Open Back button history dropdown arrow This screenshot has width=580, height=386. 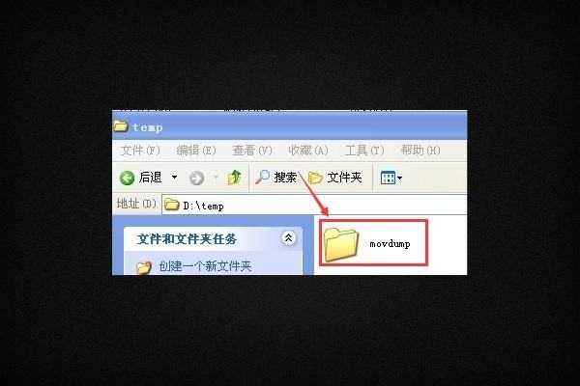(174, 178)
